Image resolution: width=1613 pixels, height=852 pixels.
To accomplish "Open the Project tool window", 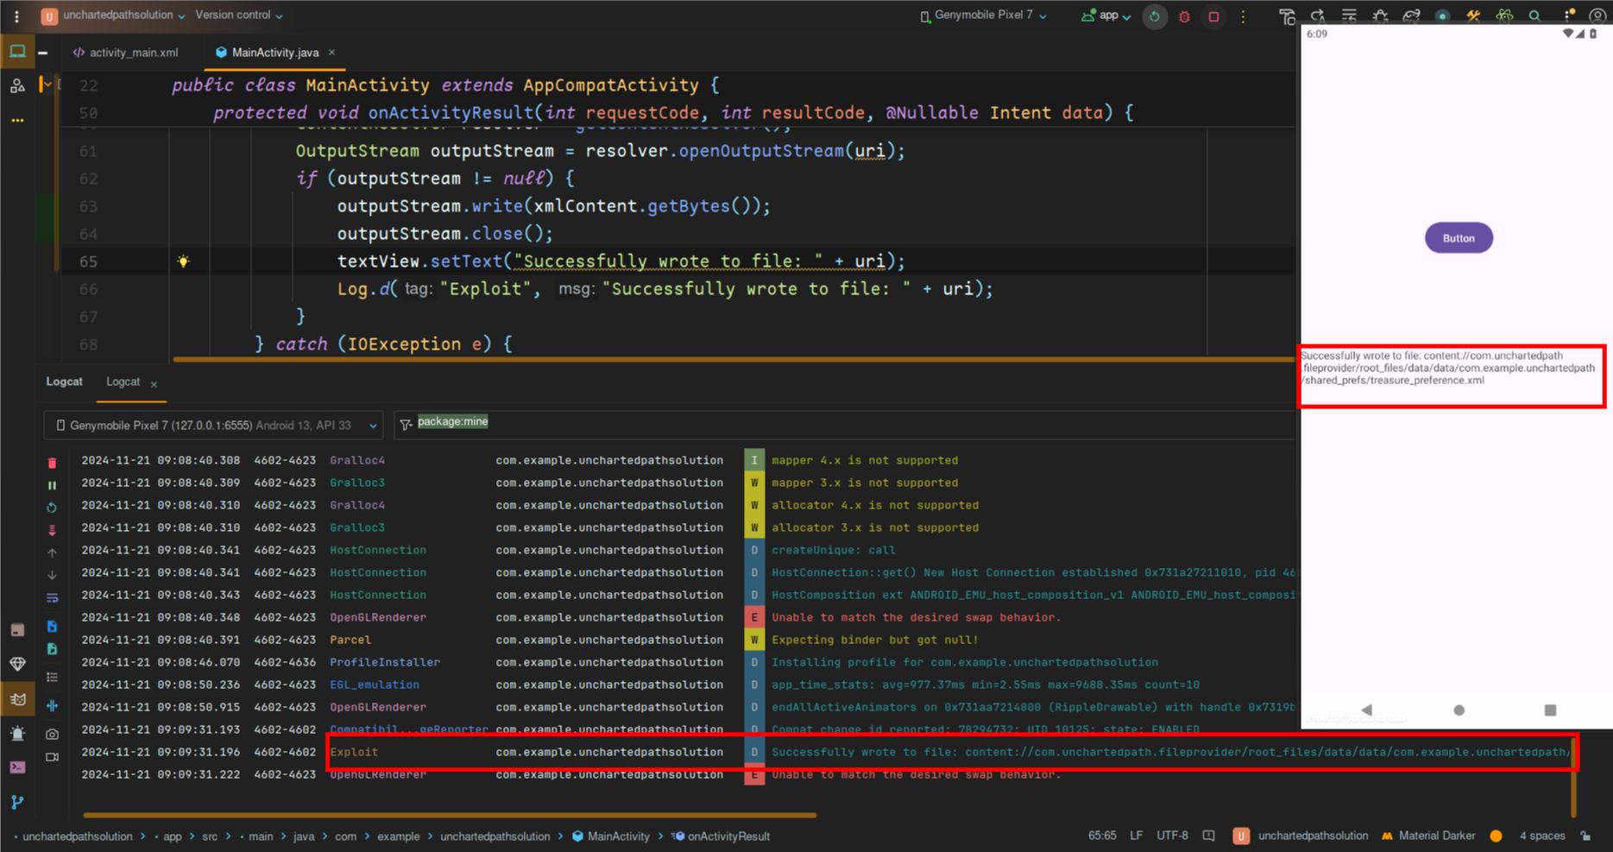I will pyautogui.click(x=17, y=52).
